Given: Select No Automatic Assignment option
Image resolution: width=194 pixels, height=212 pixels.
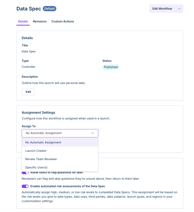Looking at the screenshot, I should 60,142.
